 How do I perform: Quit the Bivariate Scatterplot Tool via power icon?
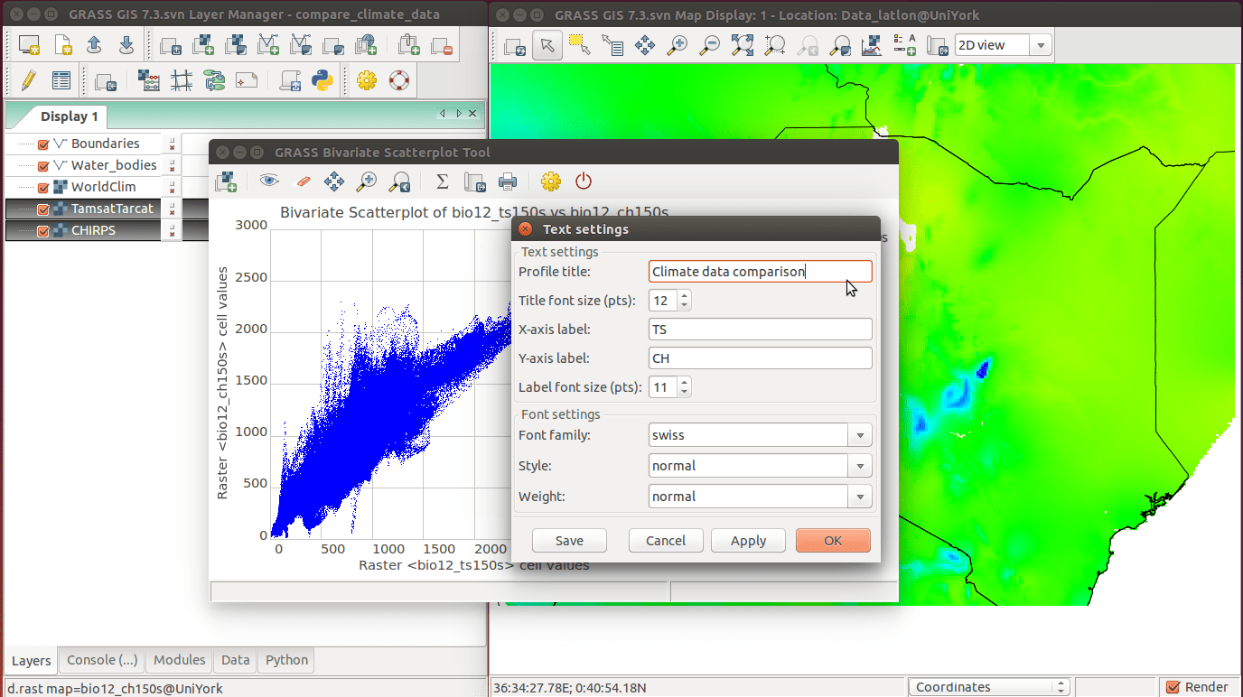583,181
